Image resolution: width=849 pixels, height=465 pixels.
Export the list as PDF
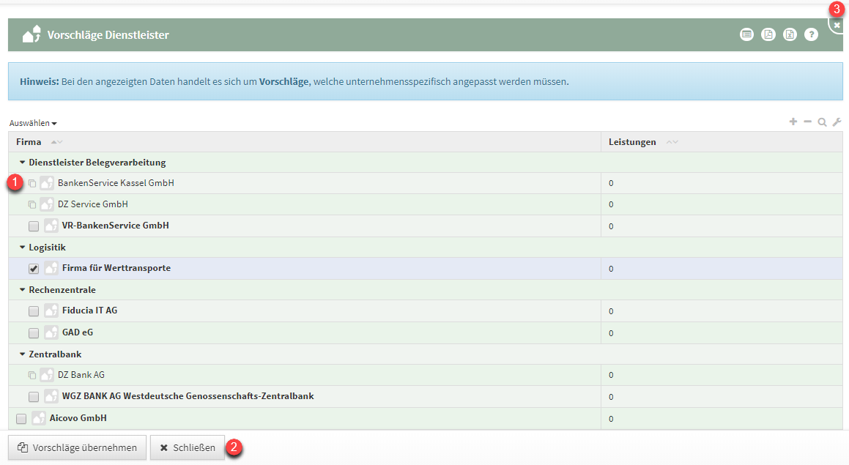click(x=768, y=34)
